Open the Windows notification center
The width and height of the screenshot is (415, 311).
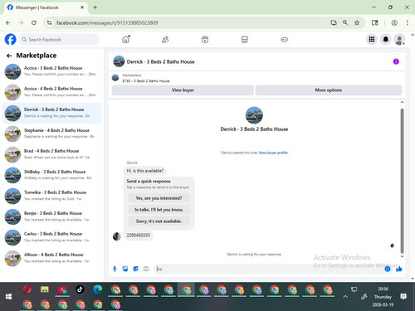403,297
